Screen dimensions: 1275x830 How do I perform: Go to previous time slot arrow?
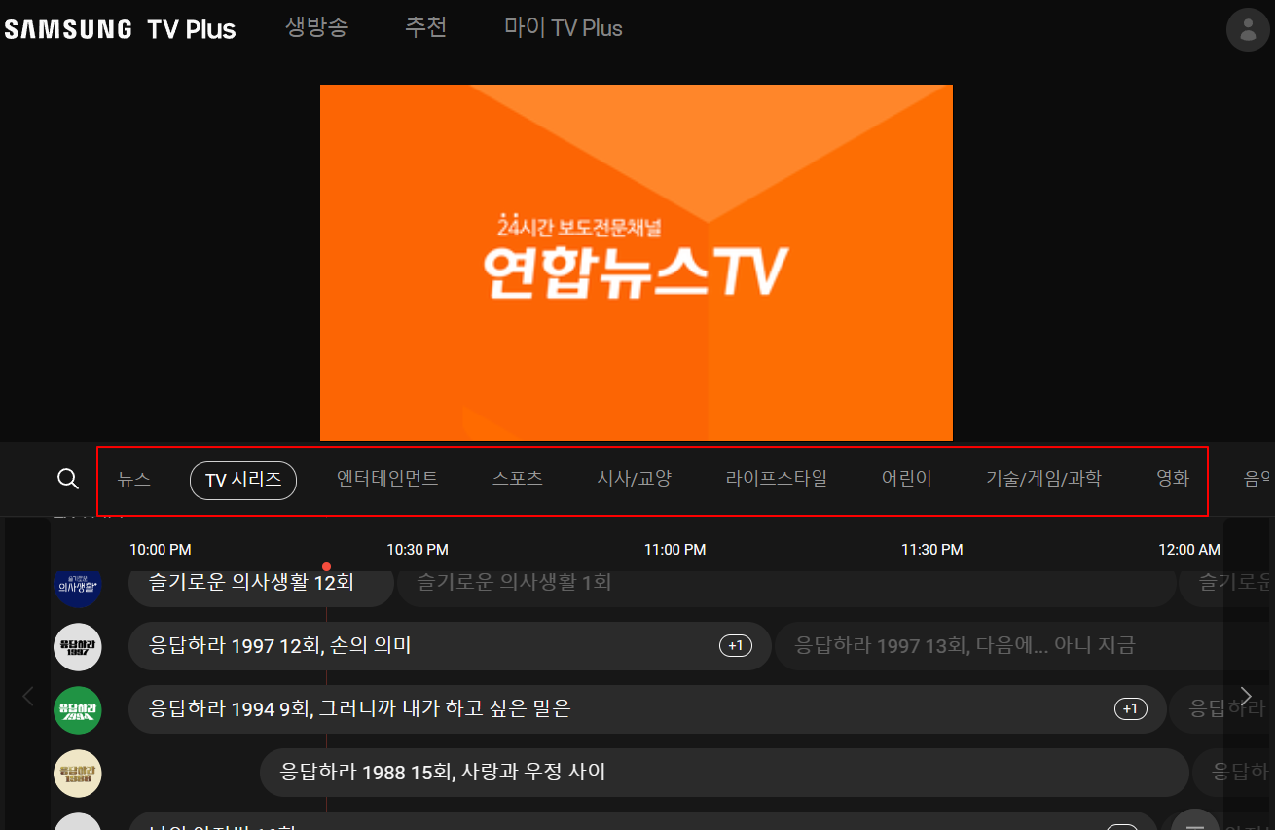(27, 696)
